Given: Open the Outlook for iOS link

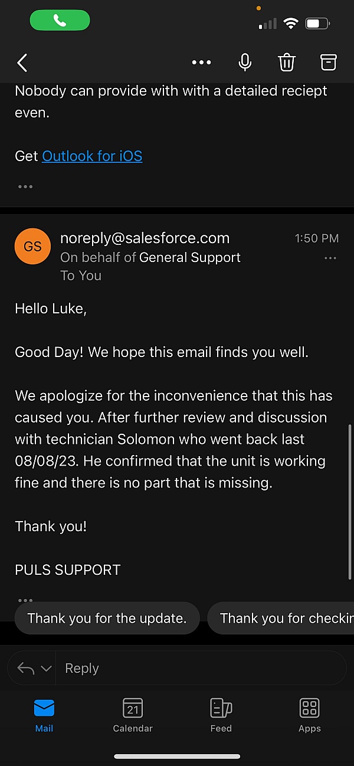Looking at the screenshot, I should tap(92, 156).
